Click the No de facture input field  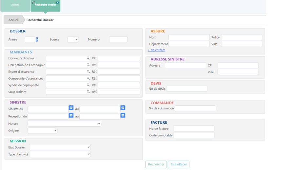[x=193, y=129]
